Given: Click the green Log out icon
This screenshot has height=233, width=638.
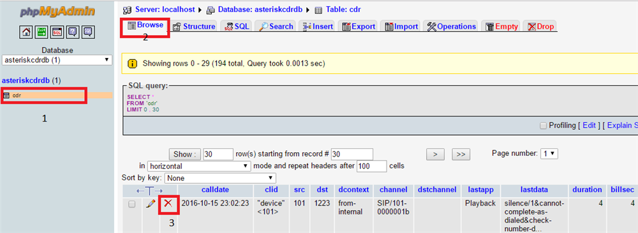Looking at the screenshot, I should click(x=42, y=32).
